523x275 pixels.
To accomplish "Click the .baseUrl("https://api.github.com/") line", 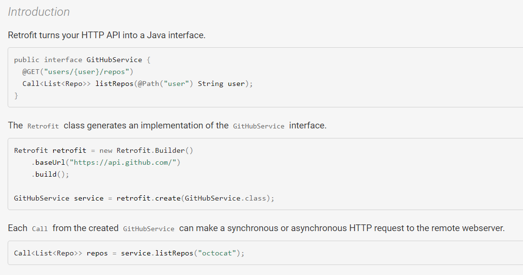I will click(106, 162).
